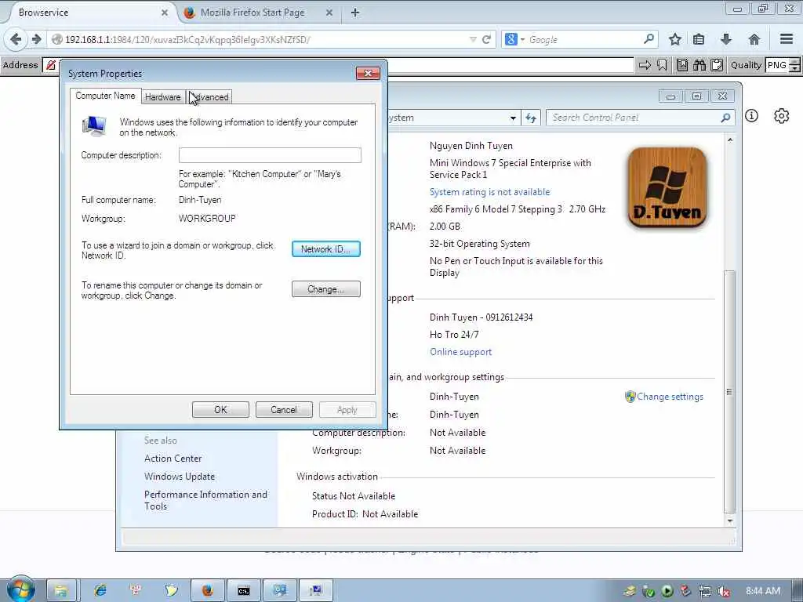Open the Online support link
Image resolution: width=803 pixels, height=602 pixels.
(460, 352)
